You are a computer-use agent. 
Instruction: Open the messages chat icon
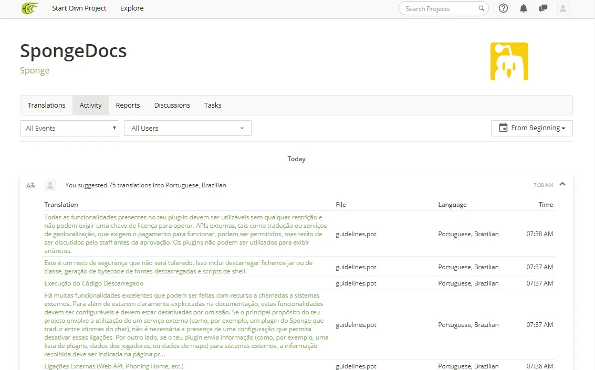click(x=543, y=8)
